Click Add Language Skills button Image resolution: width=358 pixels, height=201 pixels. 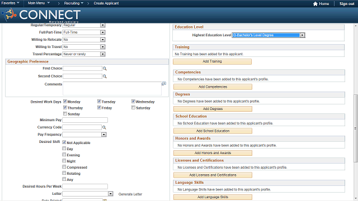pyautogui.click(x=213, y=197)
